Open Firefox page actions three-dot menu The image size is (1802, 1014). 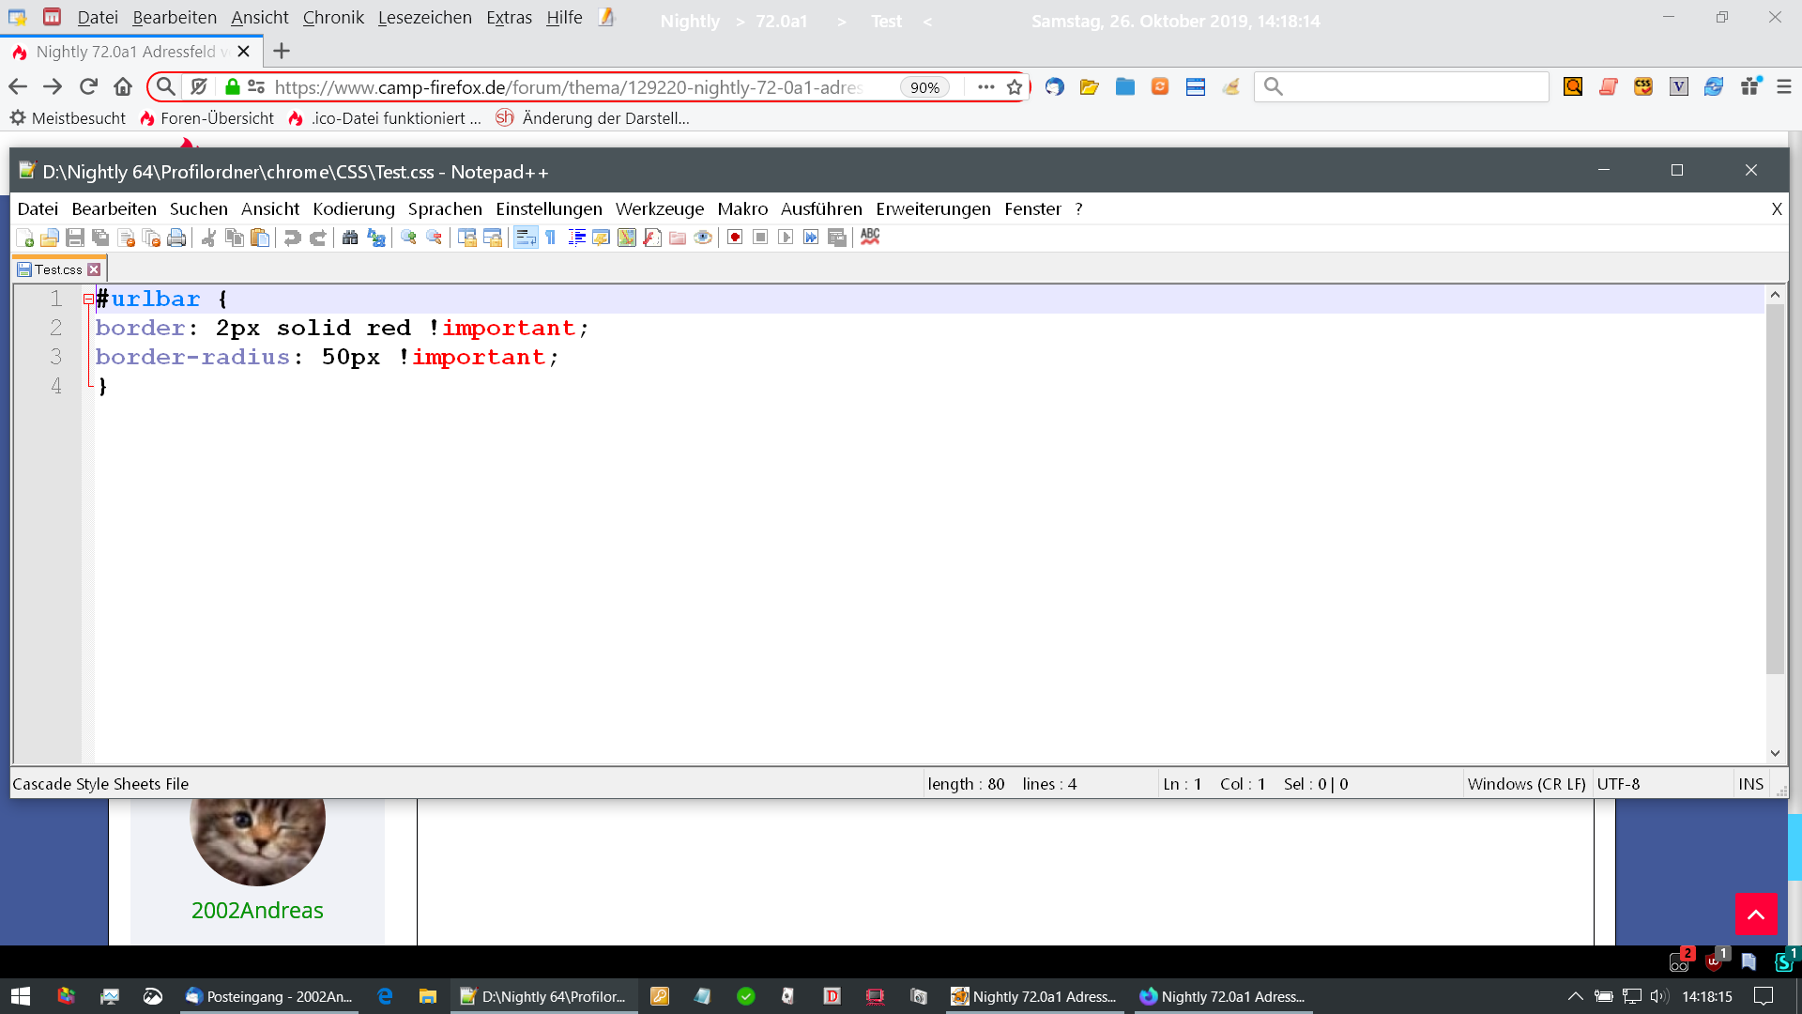985,86
